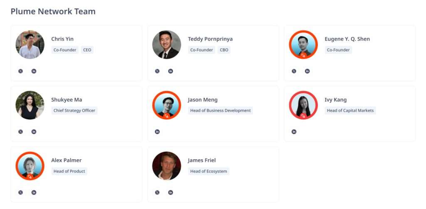426x209 pixels.
Task: Open Jason Meng's LinkedIn icon
Action: pyautogui.click(x=157, y=132)
